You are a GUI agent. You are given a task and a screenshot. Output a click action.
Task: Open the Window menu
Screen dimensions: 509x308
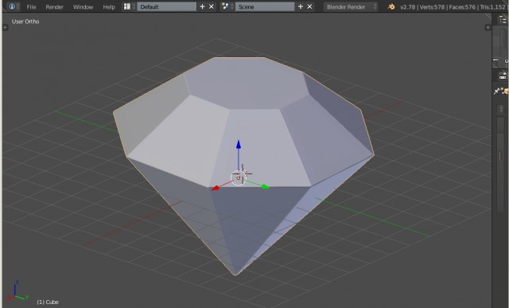[x=83, y=7]
